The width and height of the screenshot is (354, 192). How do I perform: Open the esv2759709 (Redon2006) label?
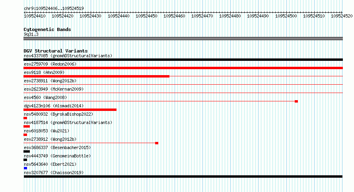[50, 64]
